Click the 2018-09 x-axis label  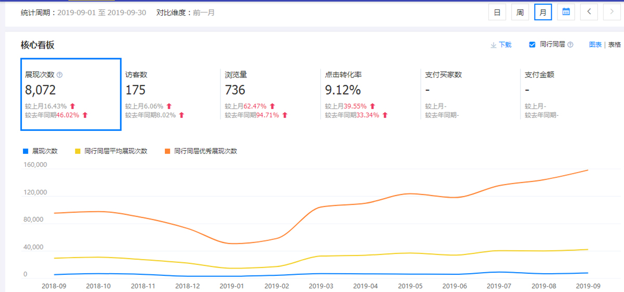pos(54,286)
